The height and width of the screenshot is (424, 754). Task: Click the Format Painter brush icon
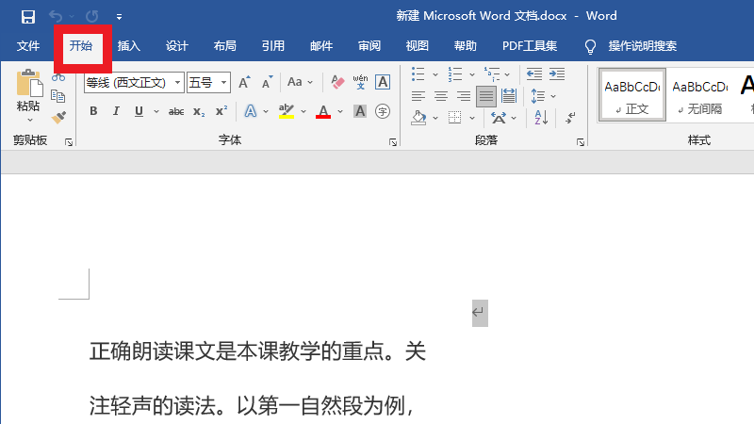(x=58, y=117)
